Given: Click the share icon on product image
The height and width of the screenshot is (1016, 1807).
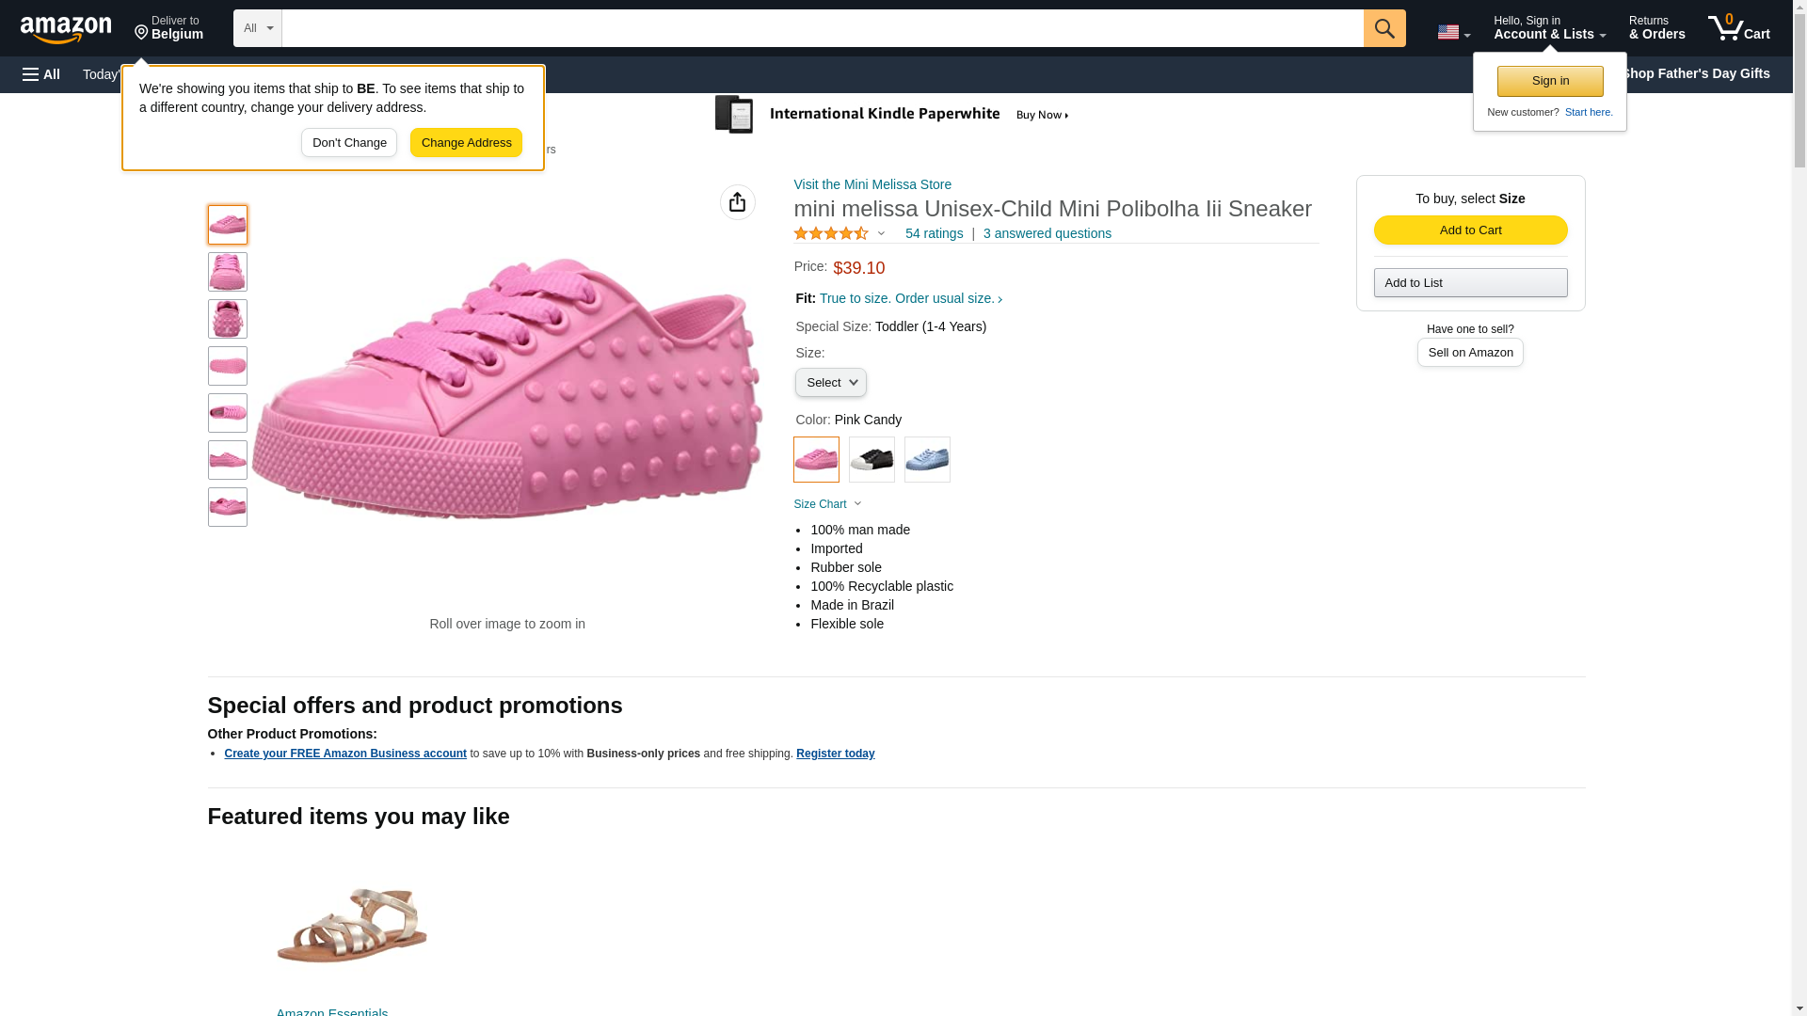Looking at the screenshot, I should pos(737,202).
